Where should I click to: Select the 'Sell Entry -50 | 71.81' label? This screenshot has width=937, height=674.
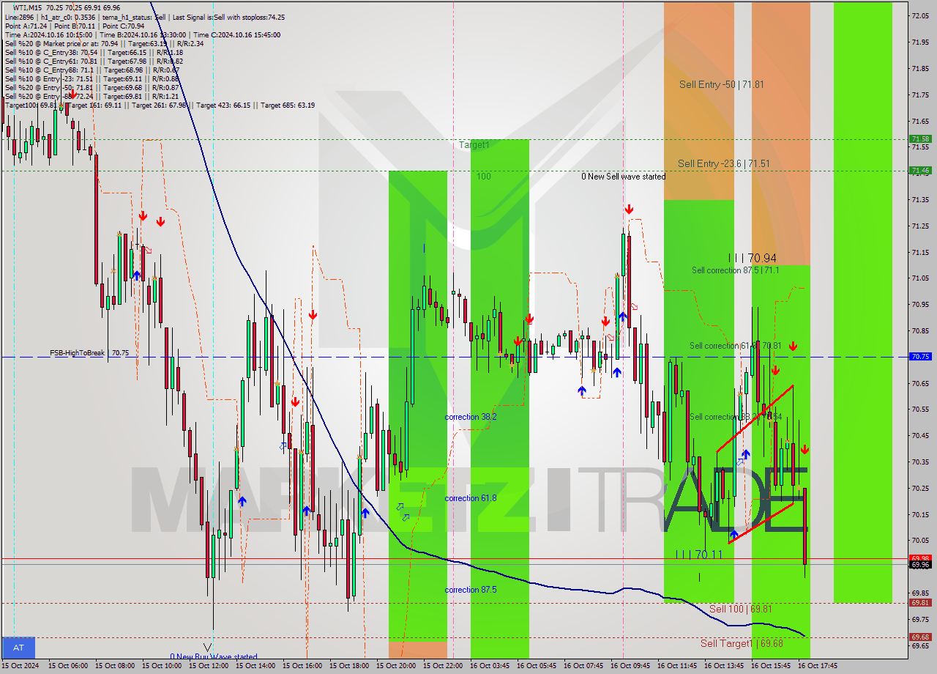tap(721, 84)
